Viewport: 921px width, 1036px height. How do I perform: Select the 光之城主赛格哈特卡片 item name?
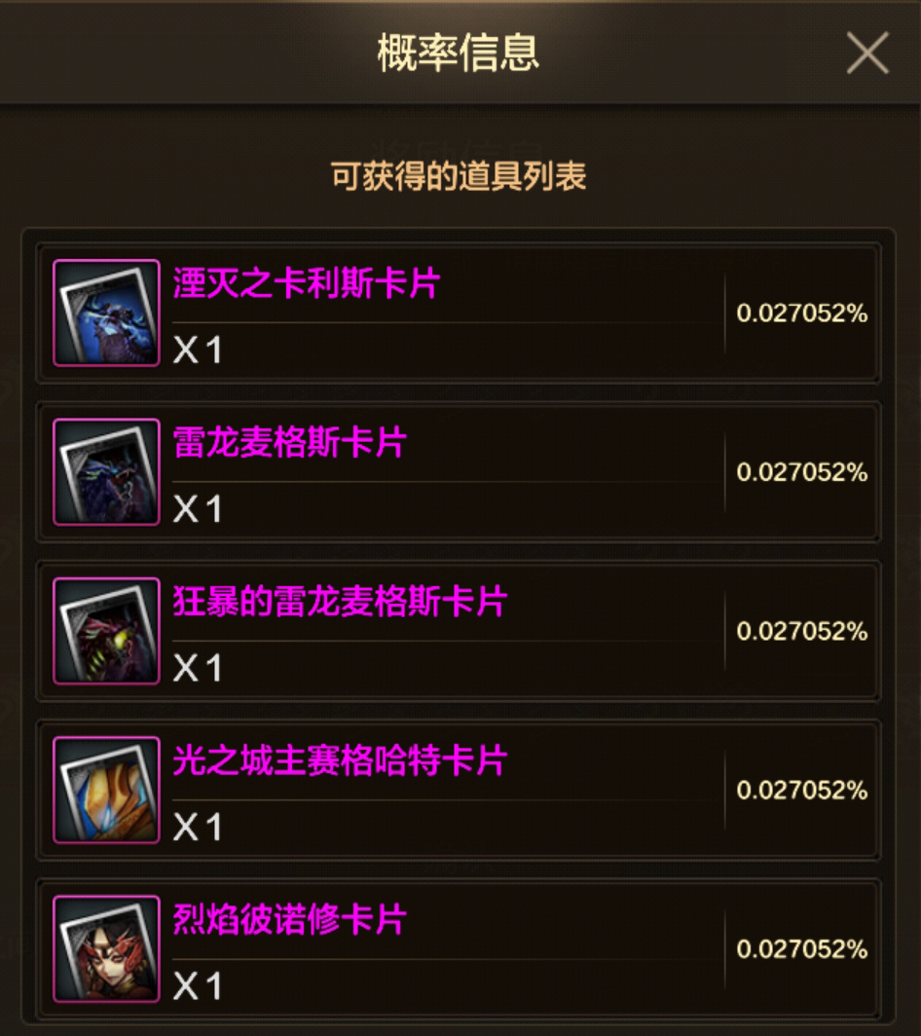pyautogui.click(x=340, y=760)
